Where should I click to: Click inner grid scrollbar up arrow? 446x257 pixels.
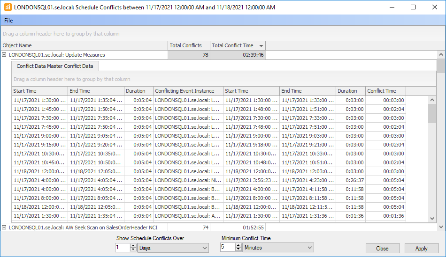tap(432, 100)
